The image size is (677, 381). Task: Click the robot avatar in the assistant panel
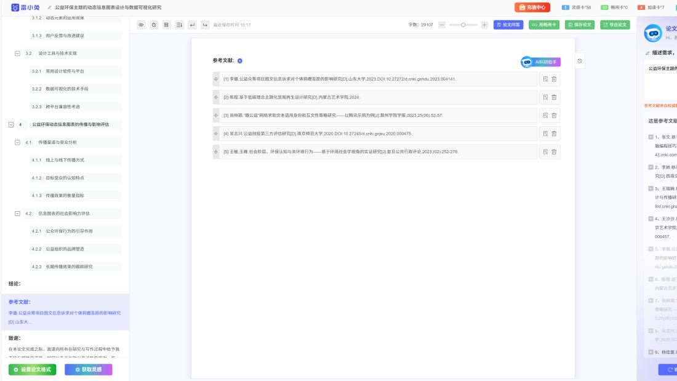click(x=653, y=33)
